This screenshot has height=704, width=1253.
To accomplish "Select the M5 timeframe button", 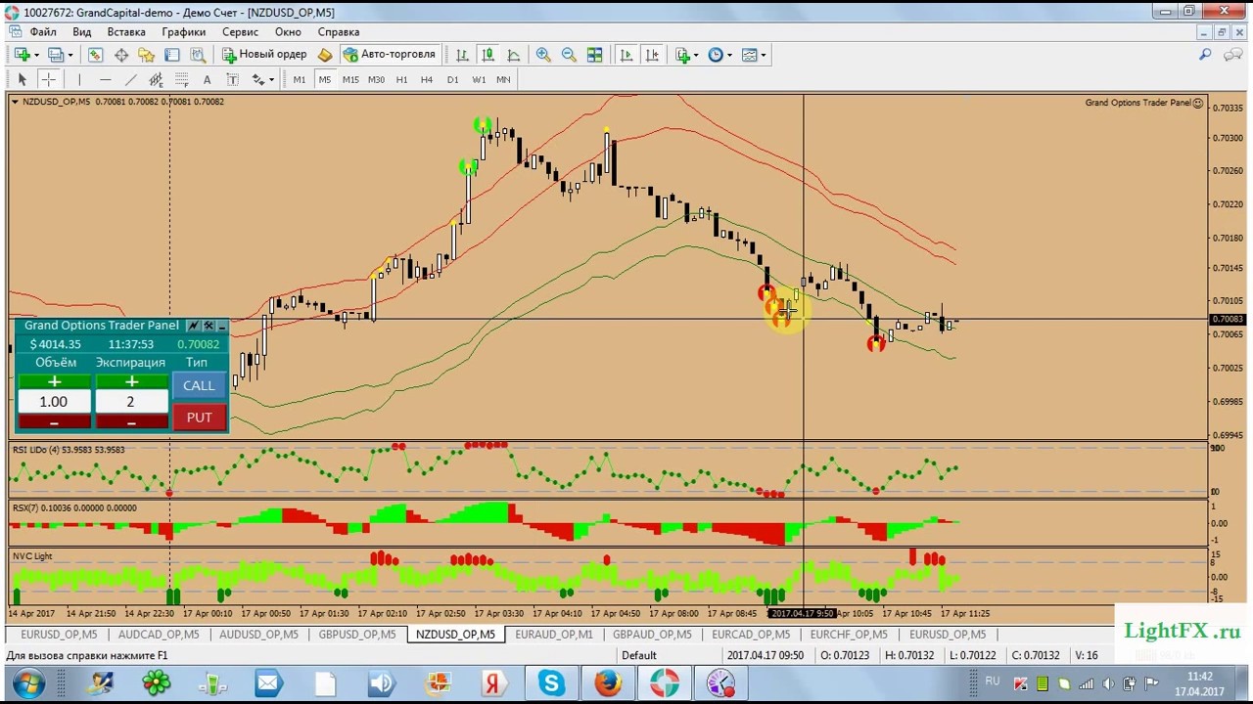I will [325, 79].
